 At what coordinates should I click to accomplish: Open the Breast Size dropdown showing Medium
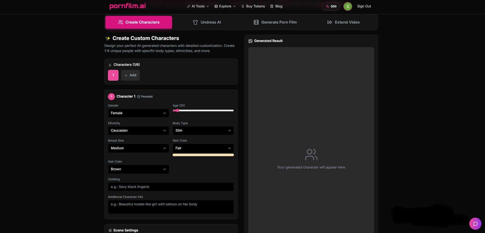(138, 148)
